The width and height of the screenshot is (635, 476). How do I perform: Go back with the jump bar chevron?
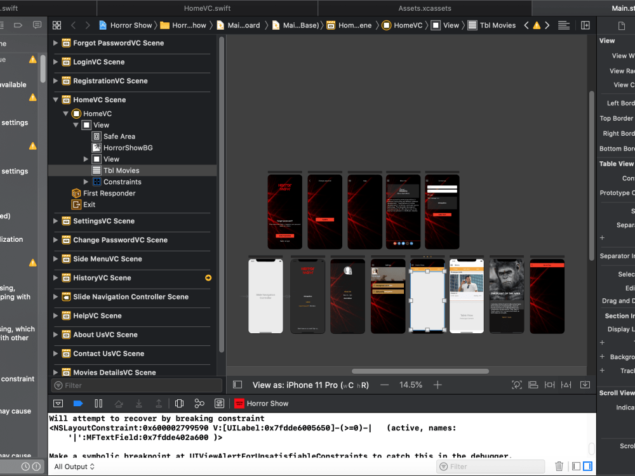[73, 25]
